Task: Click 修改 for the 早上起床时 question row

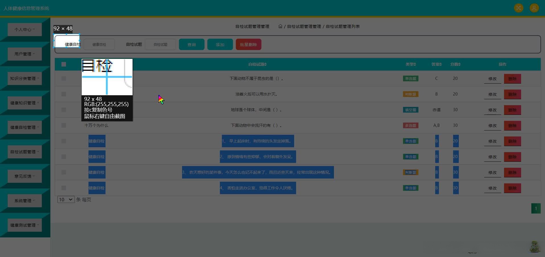Action: pyautogui.click(x=493, y=141)
